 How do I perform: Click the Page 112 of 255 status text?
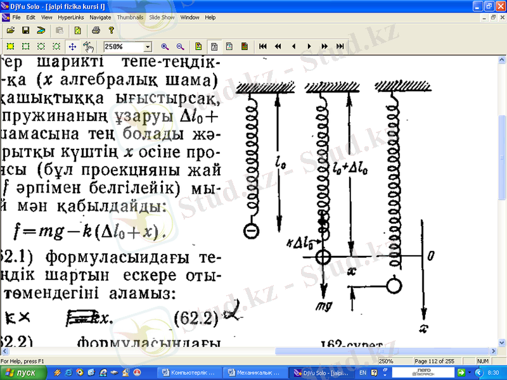click(434, 361)
